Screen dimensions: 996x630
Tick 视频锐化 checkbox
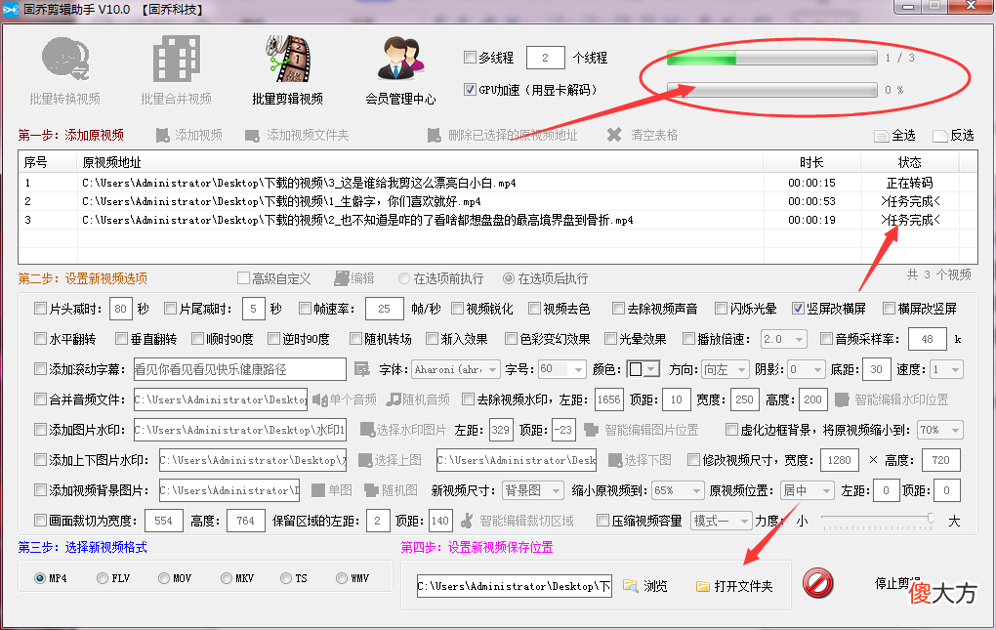[x=457, y=309]
